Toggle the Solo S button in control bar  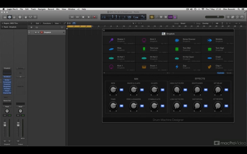pos(165,17)
